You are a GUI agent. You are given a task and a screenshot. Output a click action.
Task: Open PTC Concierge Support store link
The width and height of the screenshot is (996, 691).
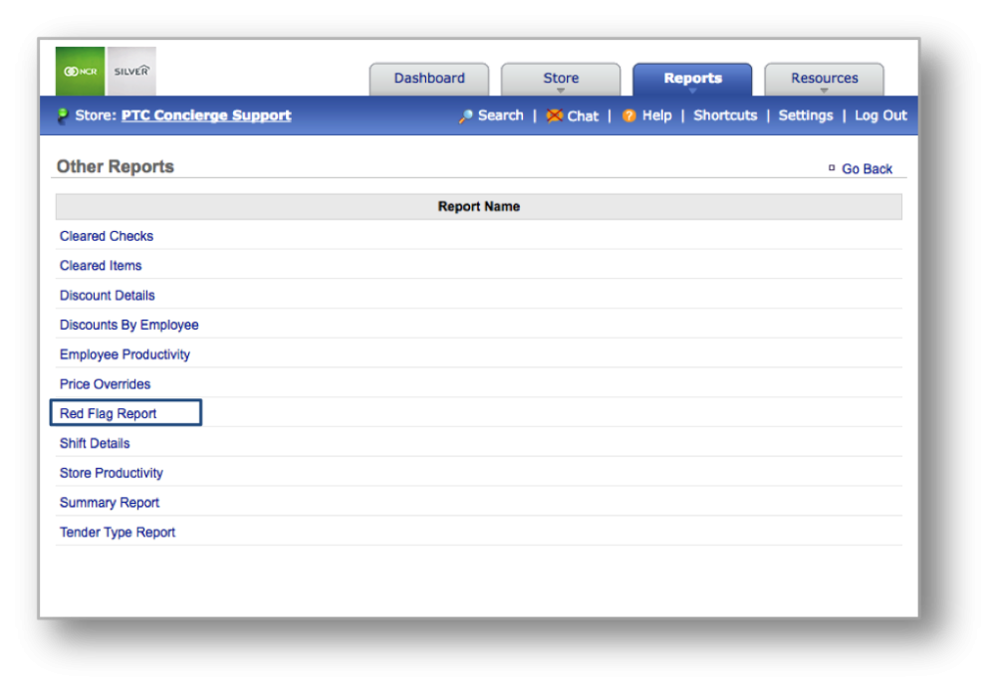[206, 115]
